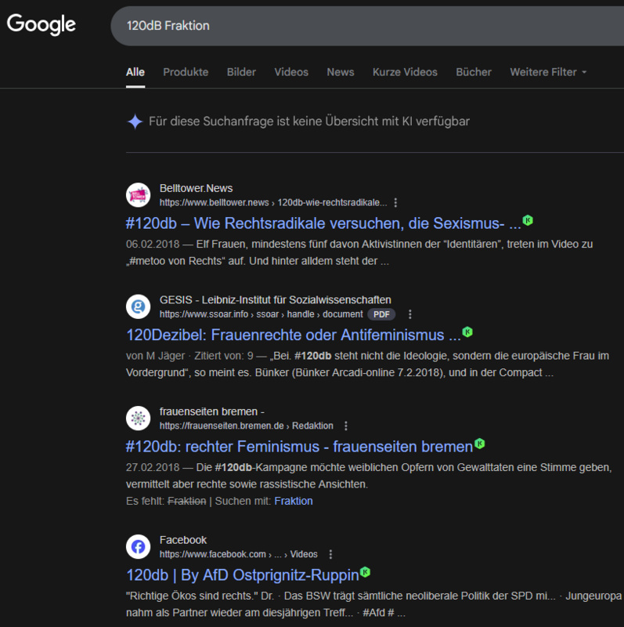Click the frauenseiten bremen favicon

tap(139, 419)
